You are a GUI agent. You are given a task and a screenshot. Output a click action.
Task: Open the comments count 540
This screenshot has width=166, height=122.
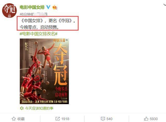pos(109,119)
